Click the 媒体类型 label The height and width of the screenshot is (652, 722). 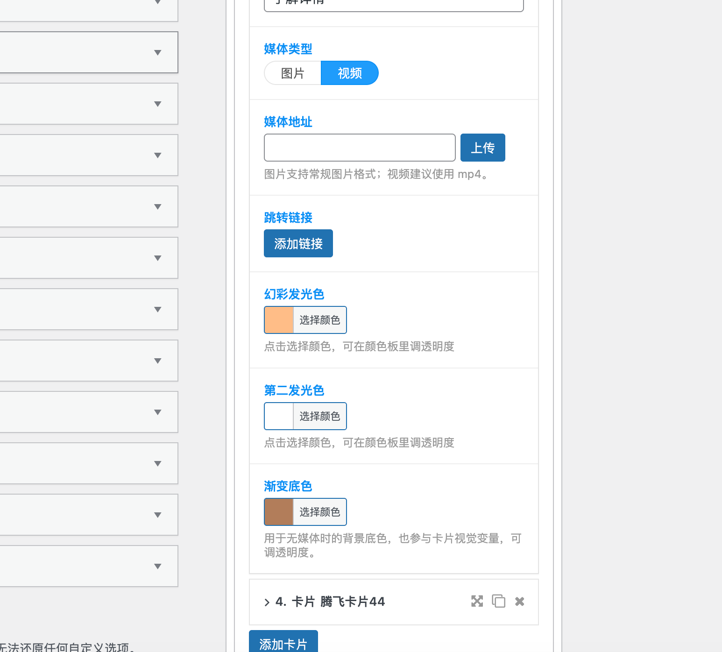click(288, 49)
